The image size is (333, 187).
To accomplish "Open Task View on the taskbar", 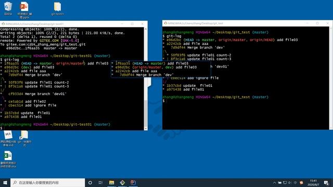I will click(x=100, y=182).
